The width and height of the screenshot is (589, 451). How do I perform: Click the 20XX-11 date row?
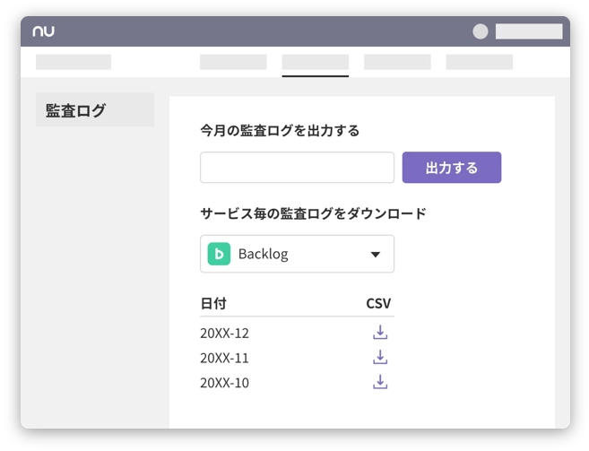[297, 358]
